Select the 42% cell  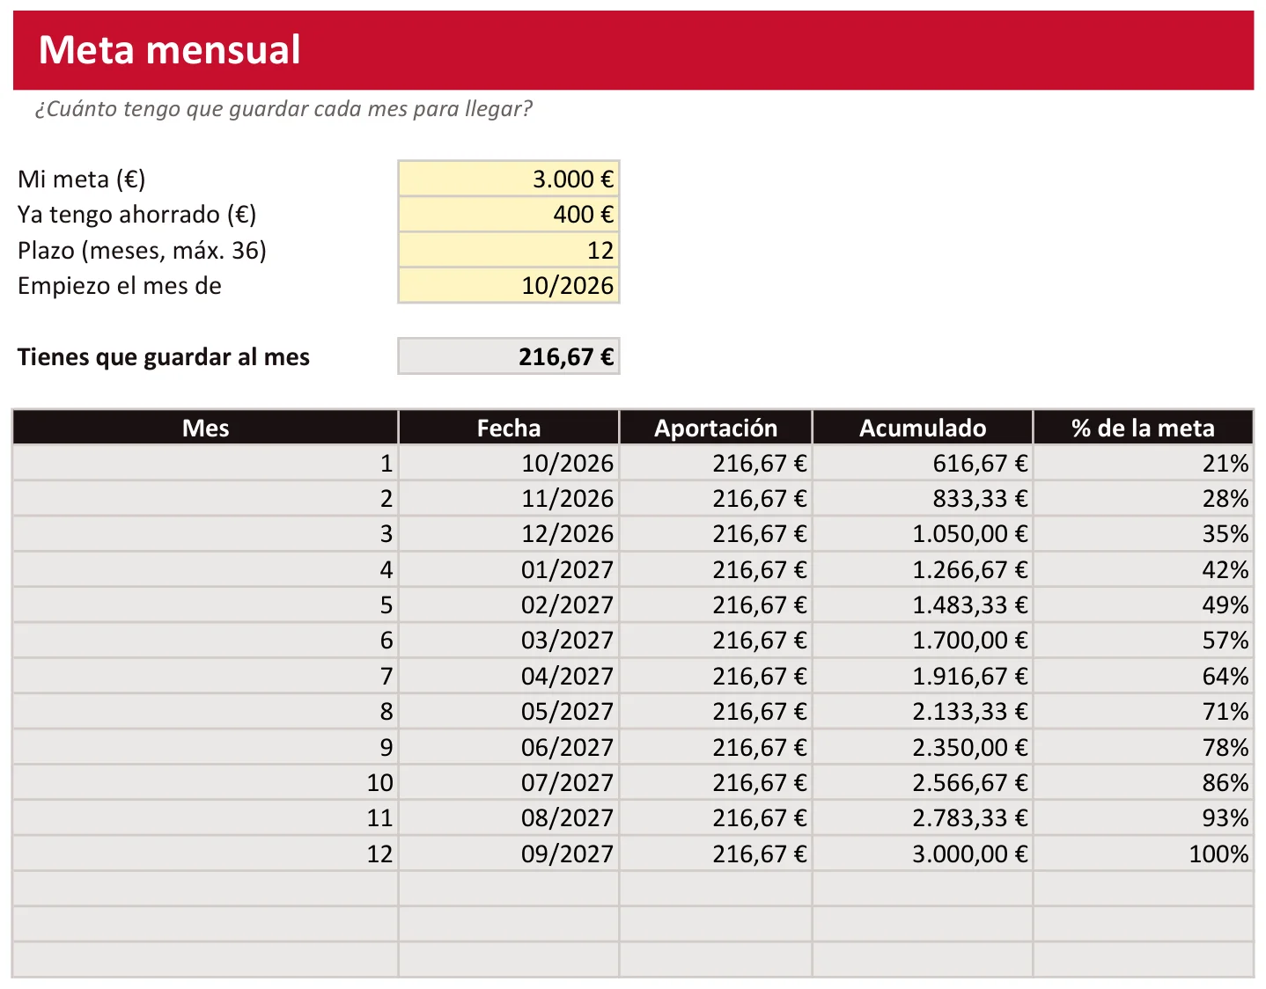1143,569
